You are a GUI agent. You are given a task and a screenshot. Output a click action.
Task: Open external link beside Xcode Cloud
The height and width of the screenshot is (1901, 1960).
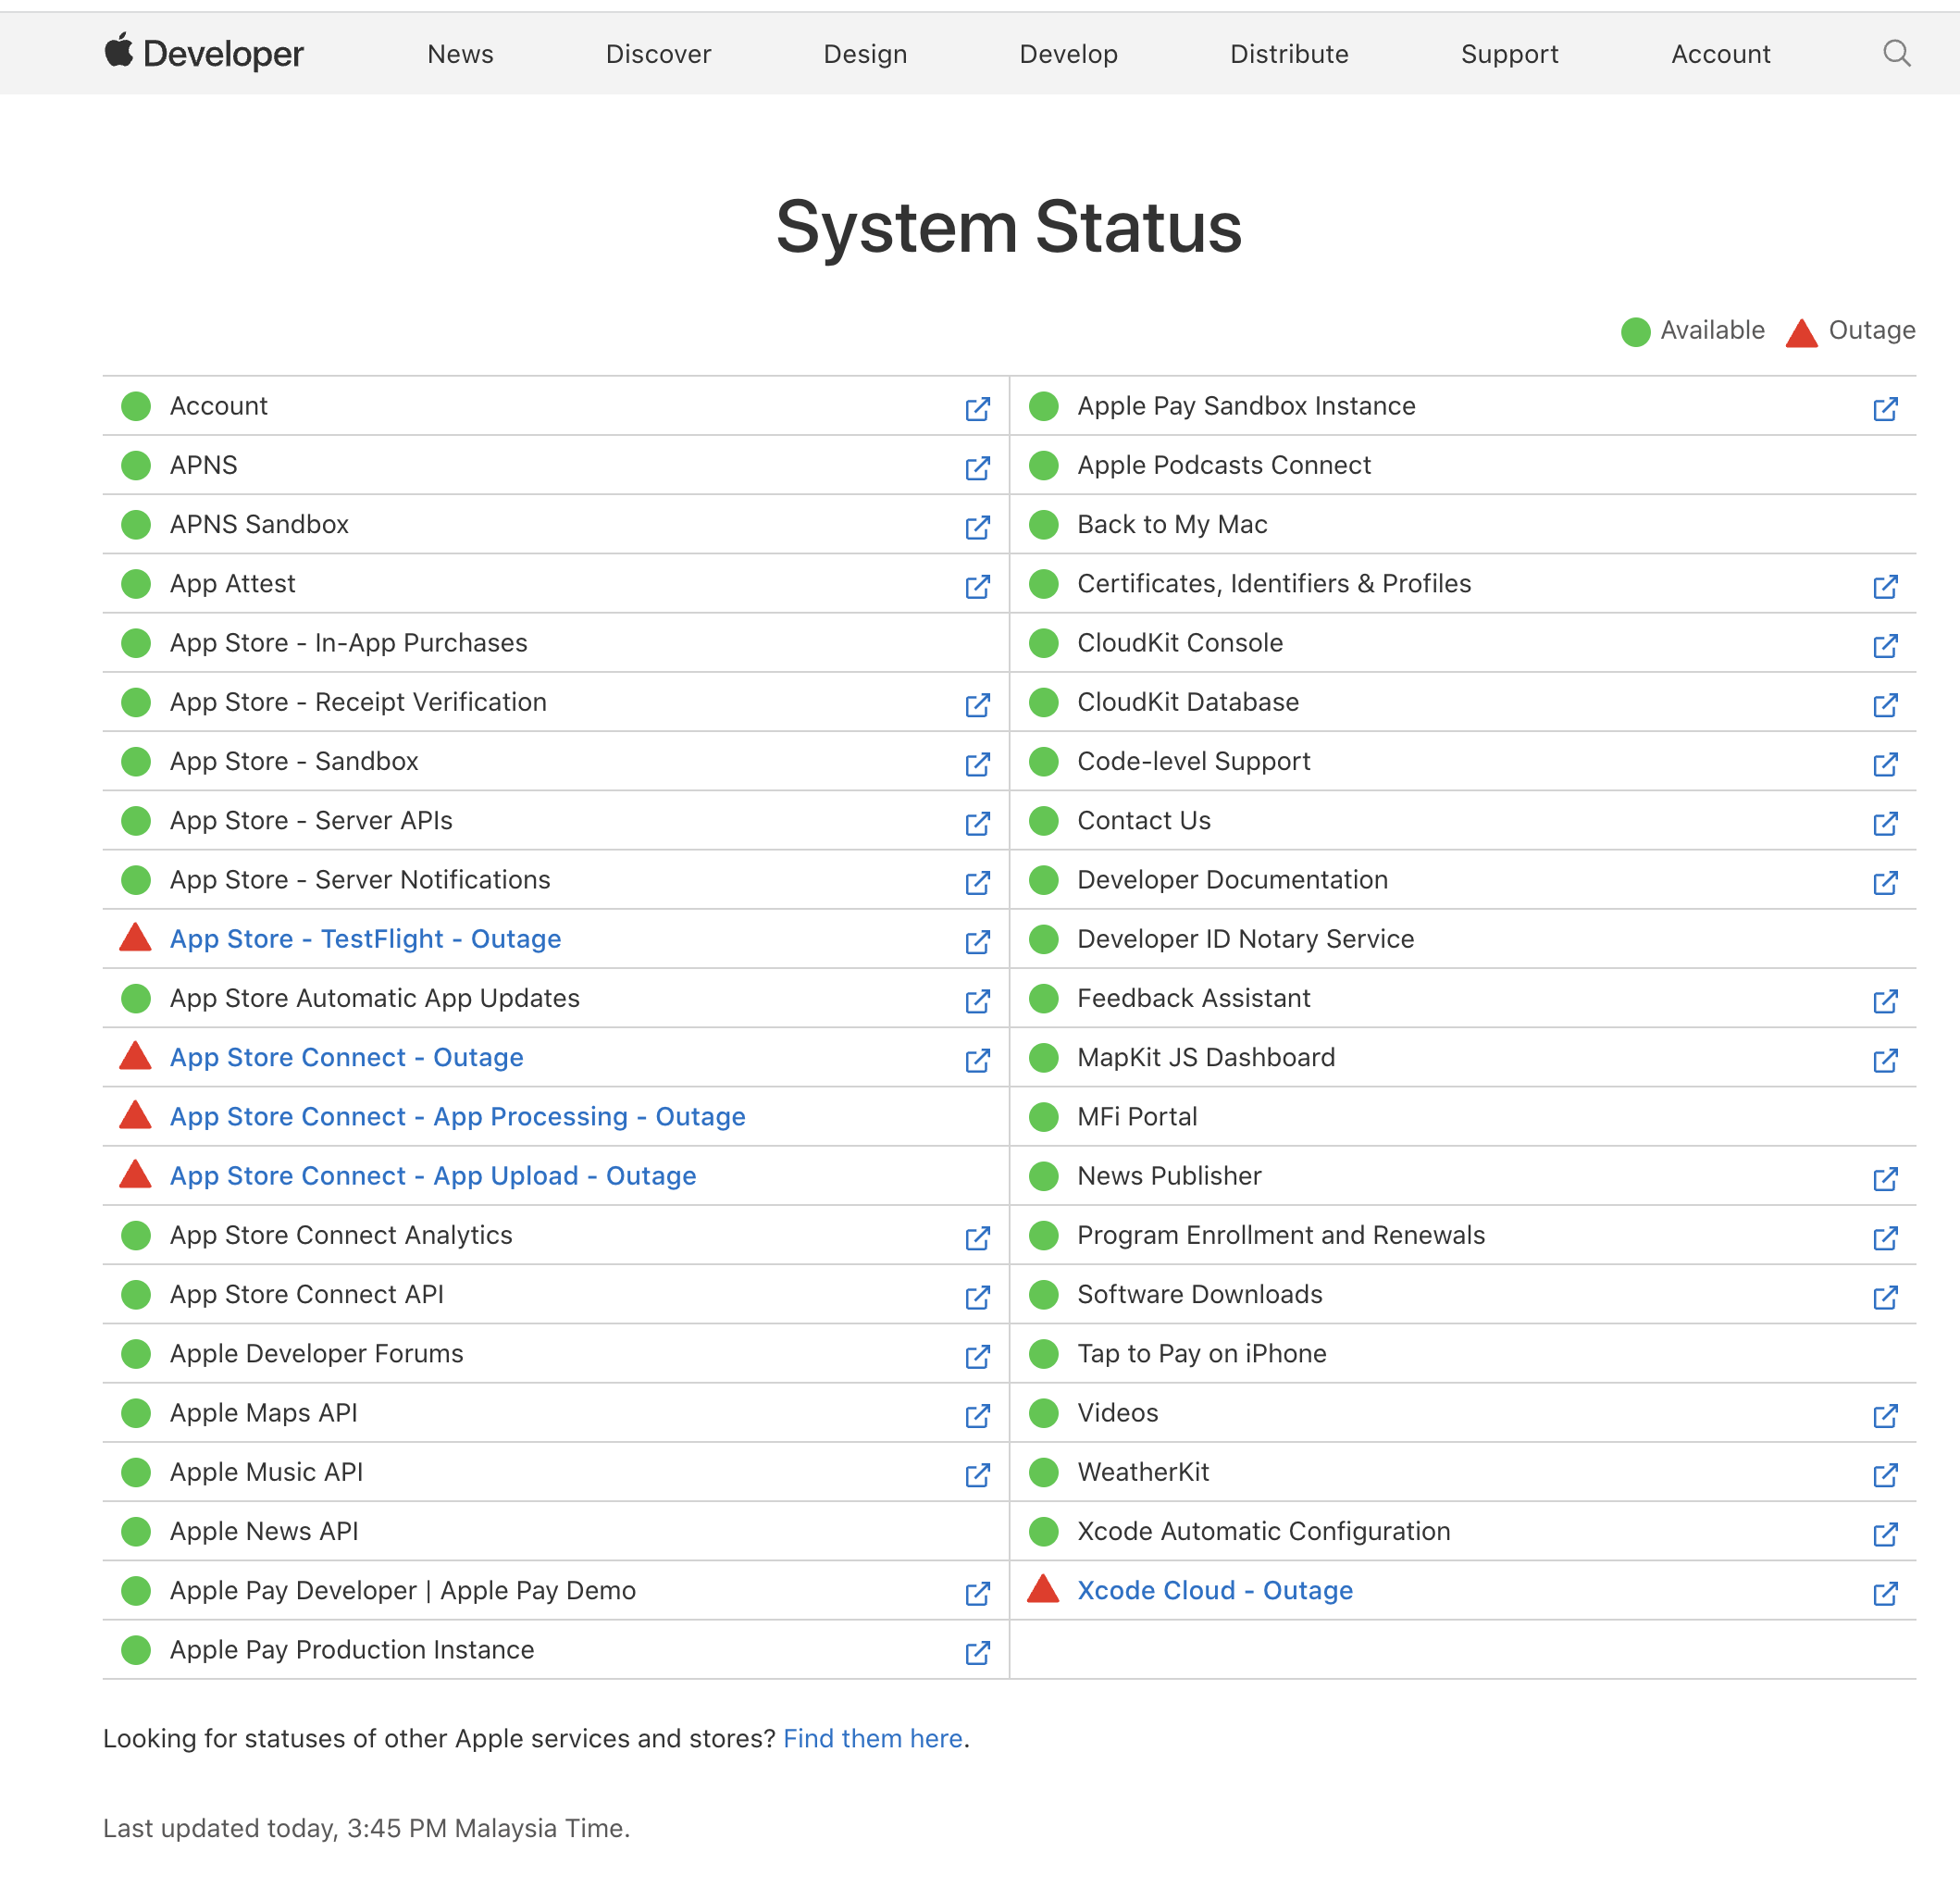pos(1885,1592)
